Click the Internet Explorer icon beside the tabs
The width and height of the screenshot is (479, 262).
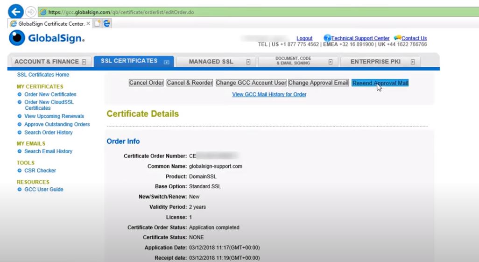tap(106, 23)
